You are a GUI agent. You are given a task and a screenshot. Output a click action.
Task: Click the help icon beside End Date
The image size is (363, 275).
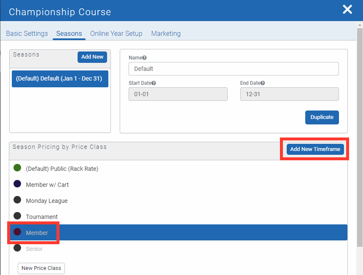[x=264, y=83]
